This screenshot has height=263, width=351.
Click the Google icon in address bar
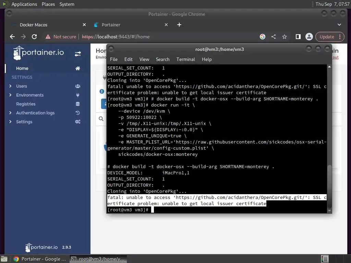coord(263,37)
